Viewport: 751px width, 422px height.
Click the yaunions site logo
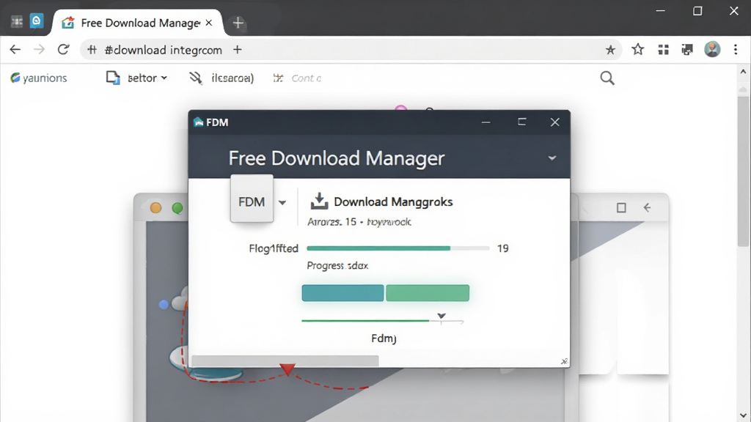(38, 78)
